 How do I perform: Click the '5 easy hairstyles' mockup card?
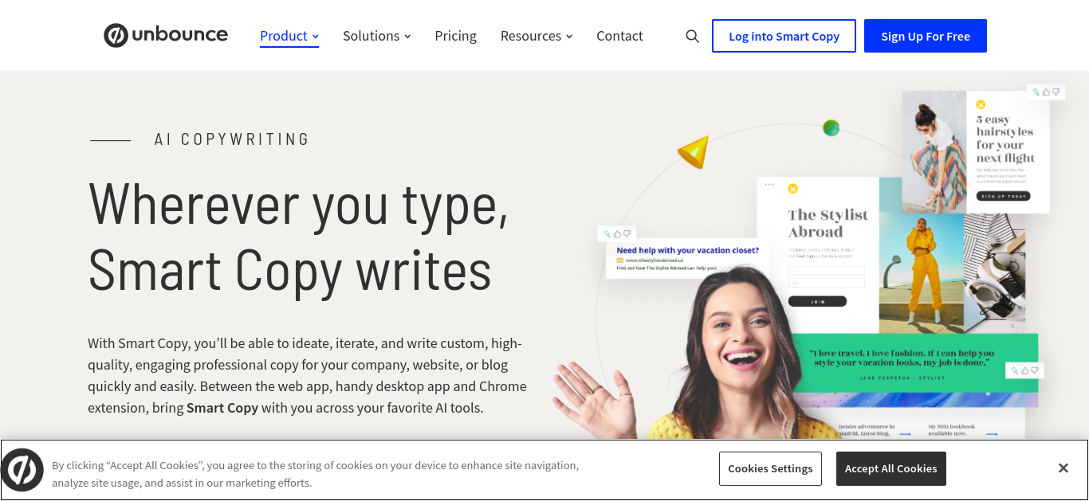pos(976,151)
